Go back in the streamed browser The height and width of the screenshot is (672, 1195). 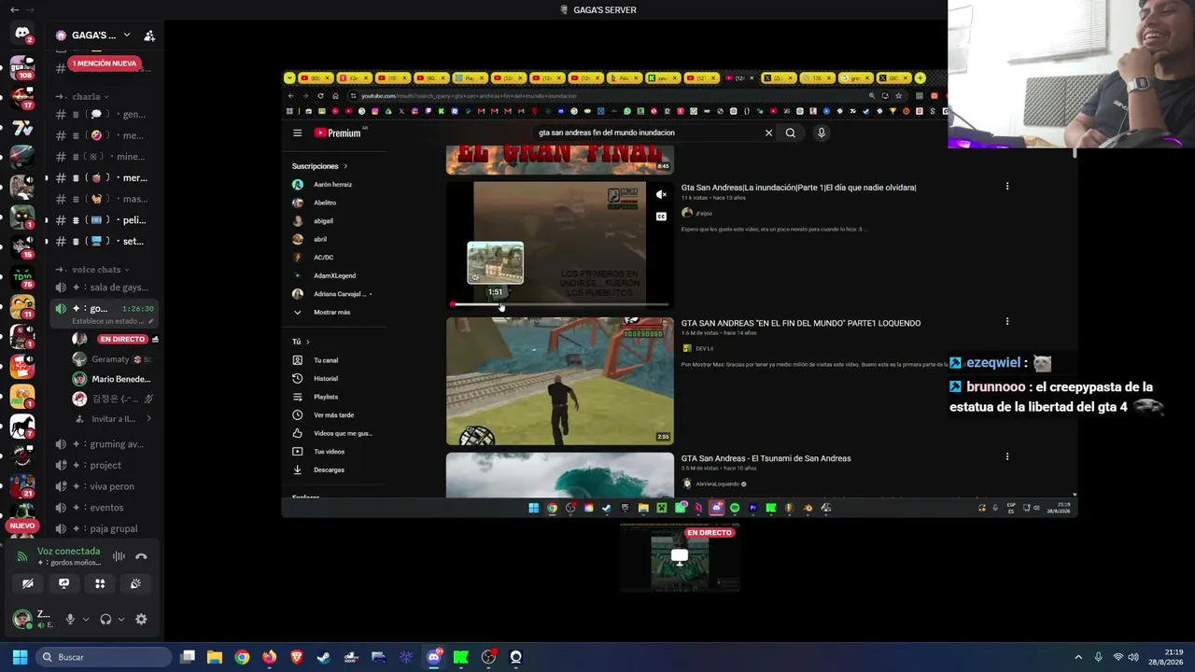tap(290, 95)
